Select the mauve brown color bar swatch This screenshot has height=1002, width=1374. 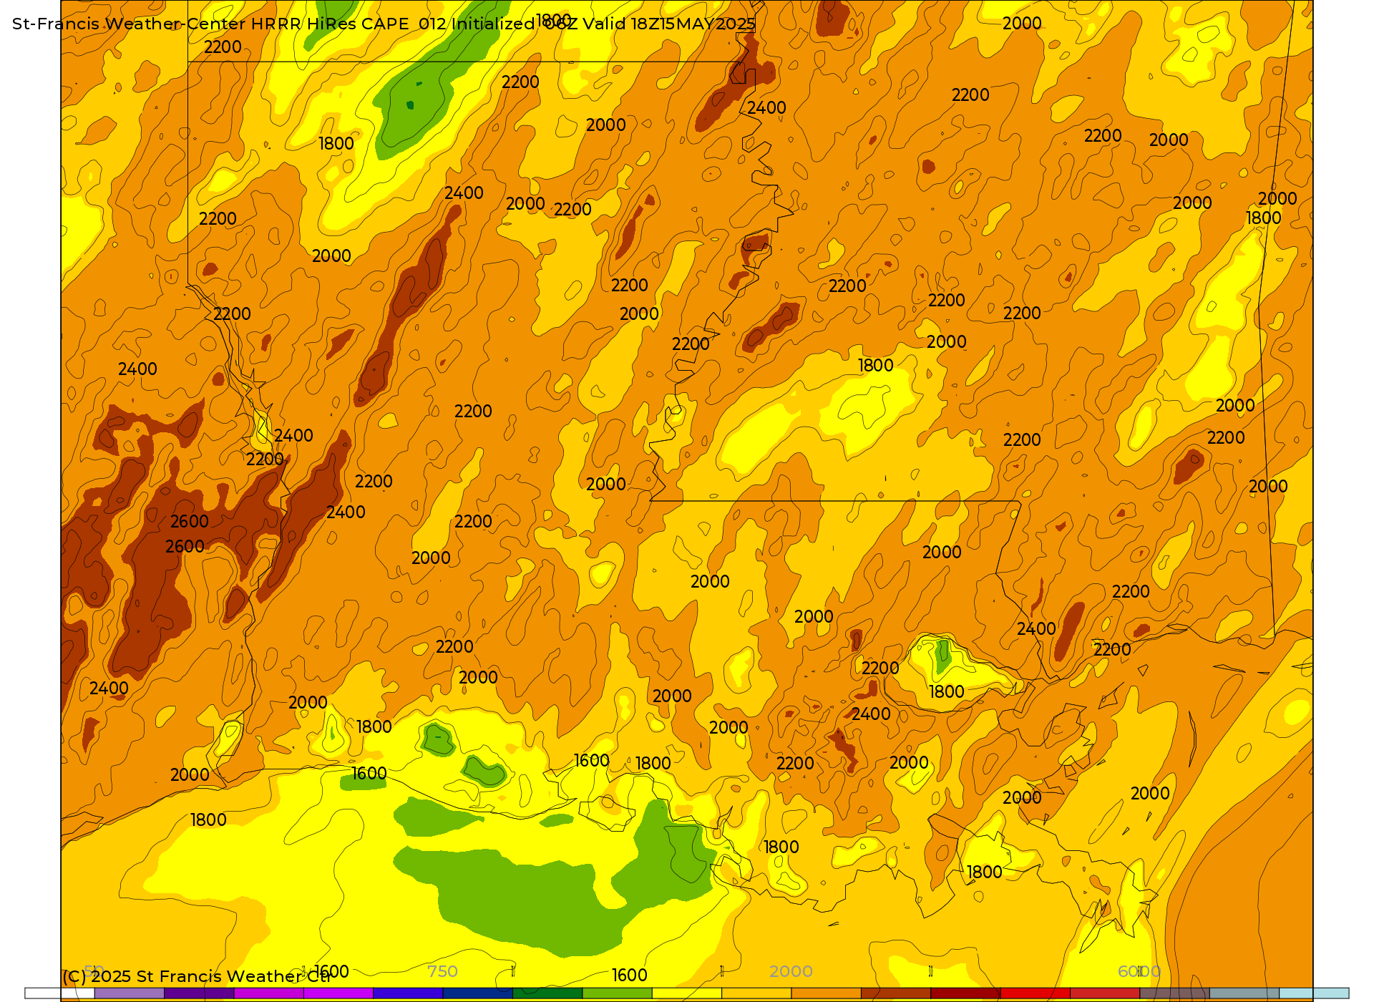coord(1174,993)
